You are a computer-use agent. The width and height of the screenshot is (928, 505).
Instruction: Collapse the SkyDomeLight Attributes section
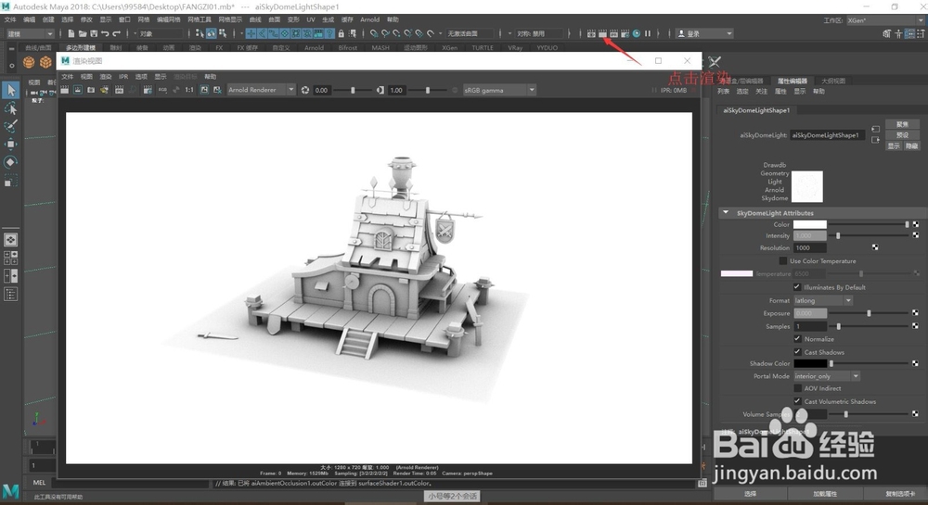(726, 212)
